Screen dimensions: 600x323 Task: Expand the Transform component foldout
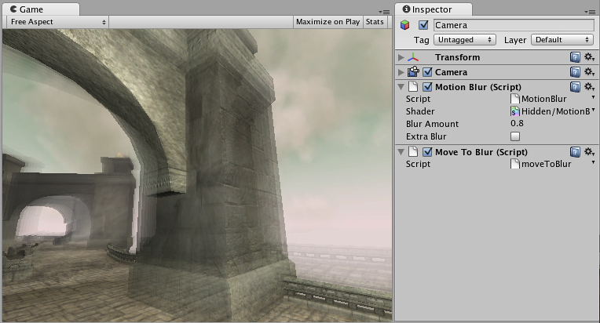(401, 57)
